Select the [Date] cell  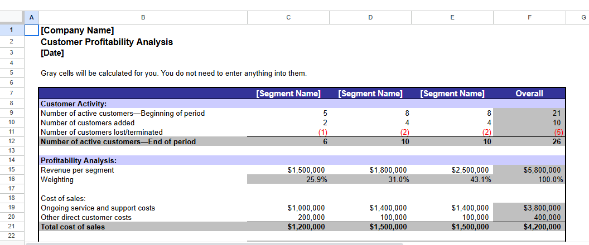[53, 53]
